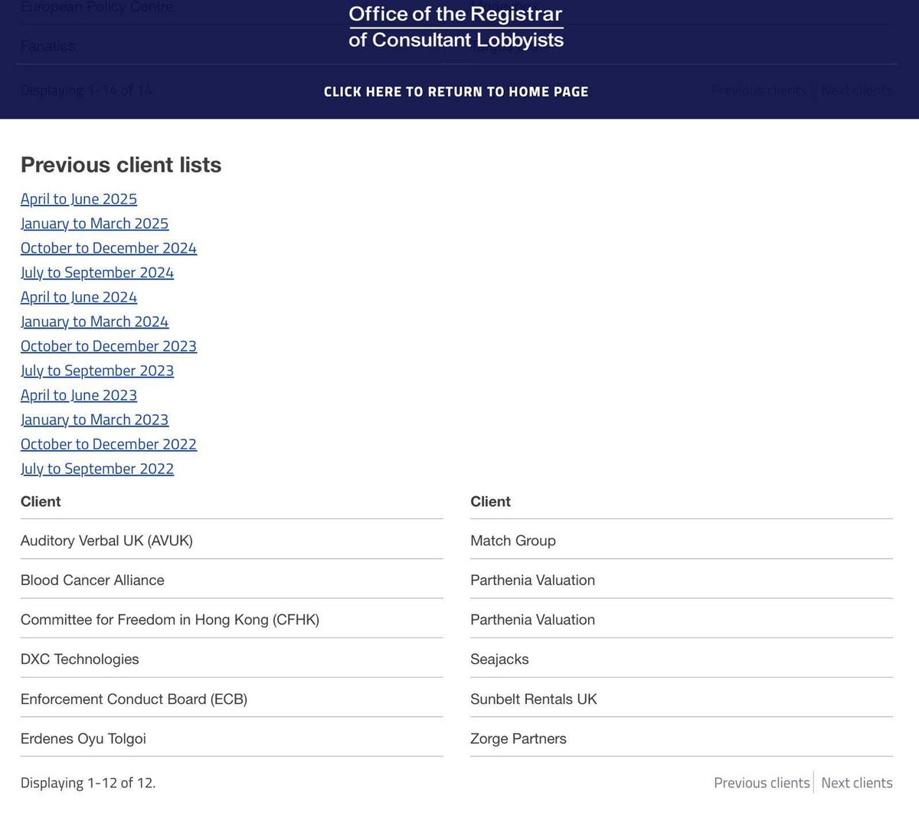Click 'Click here to return to home page'
The height and width of the screenshot is (824, 919).
tap(456, 92)
